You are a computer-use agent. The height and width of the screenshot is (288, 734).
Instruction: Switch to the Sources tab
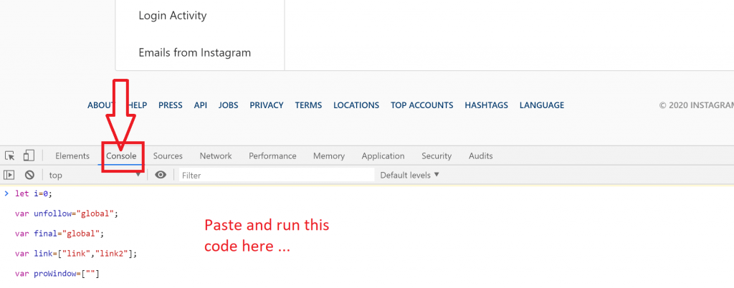click(x=168, y=155)
